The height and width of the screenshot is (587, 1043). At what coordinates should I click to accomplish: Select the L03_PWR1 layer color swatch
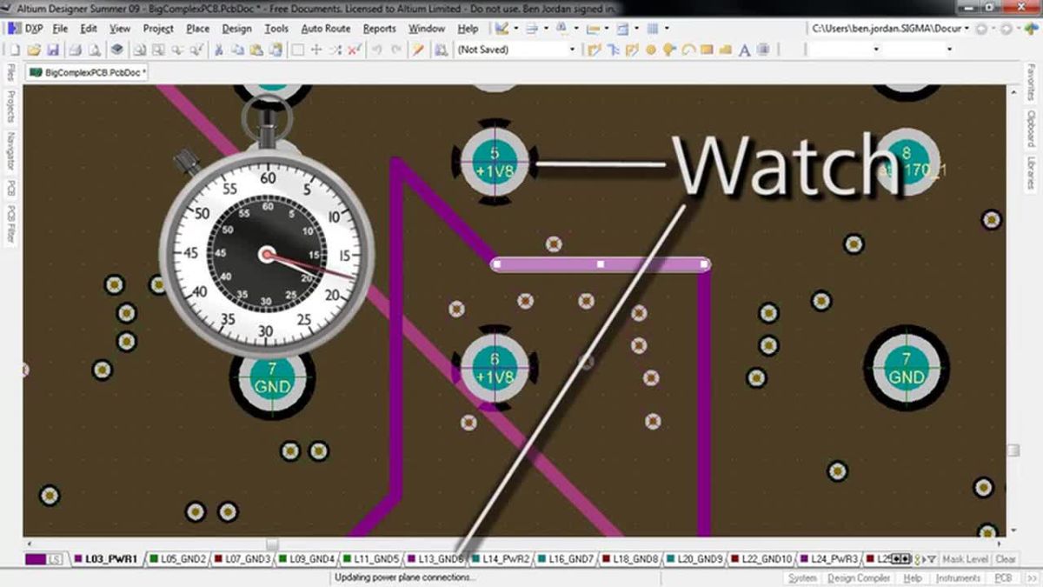point(78,557)
